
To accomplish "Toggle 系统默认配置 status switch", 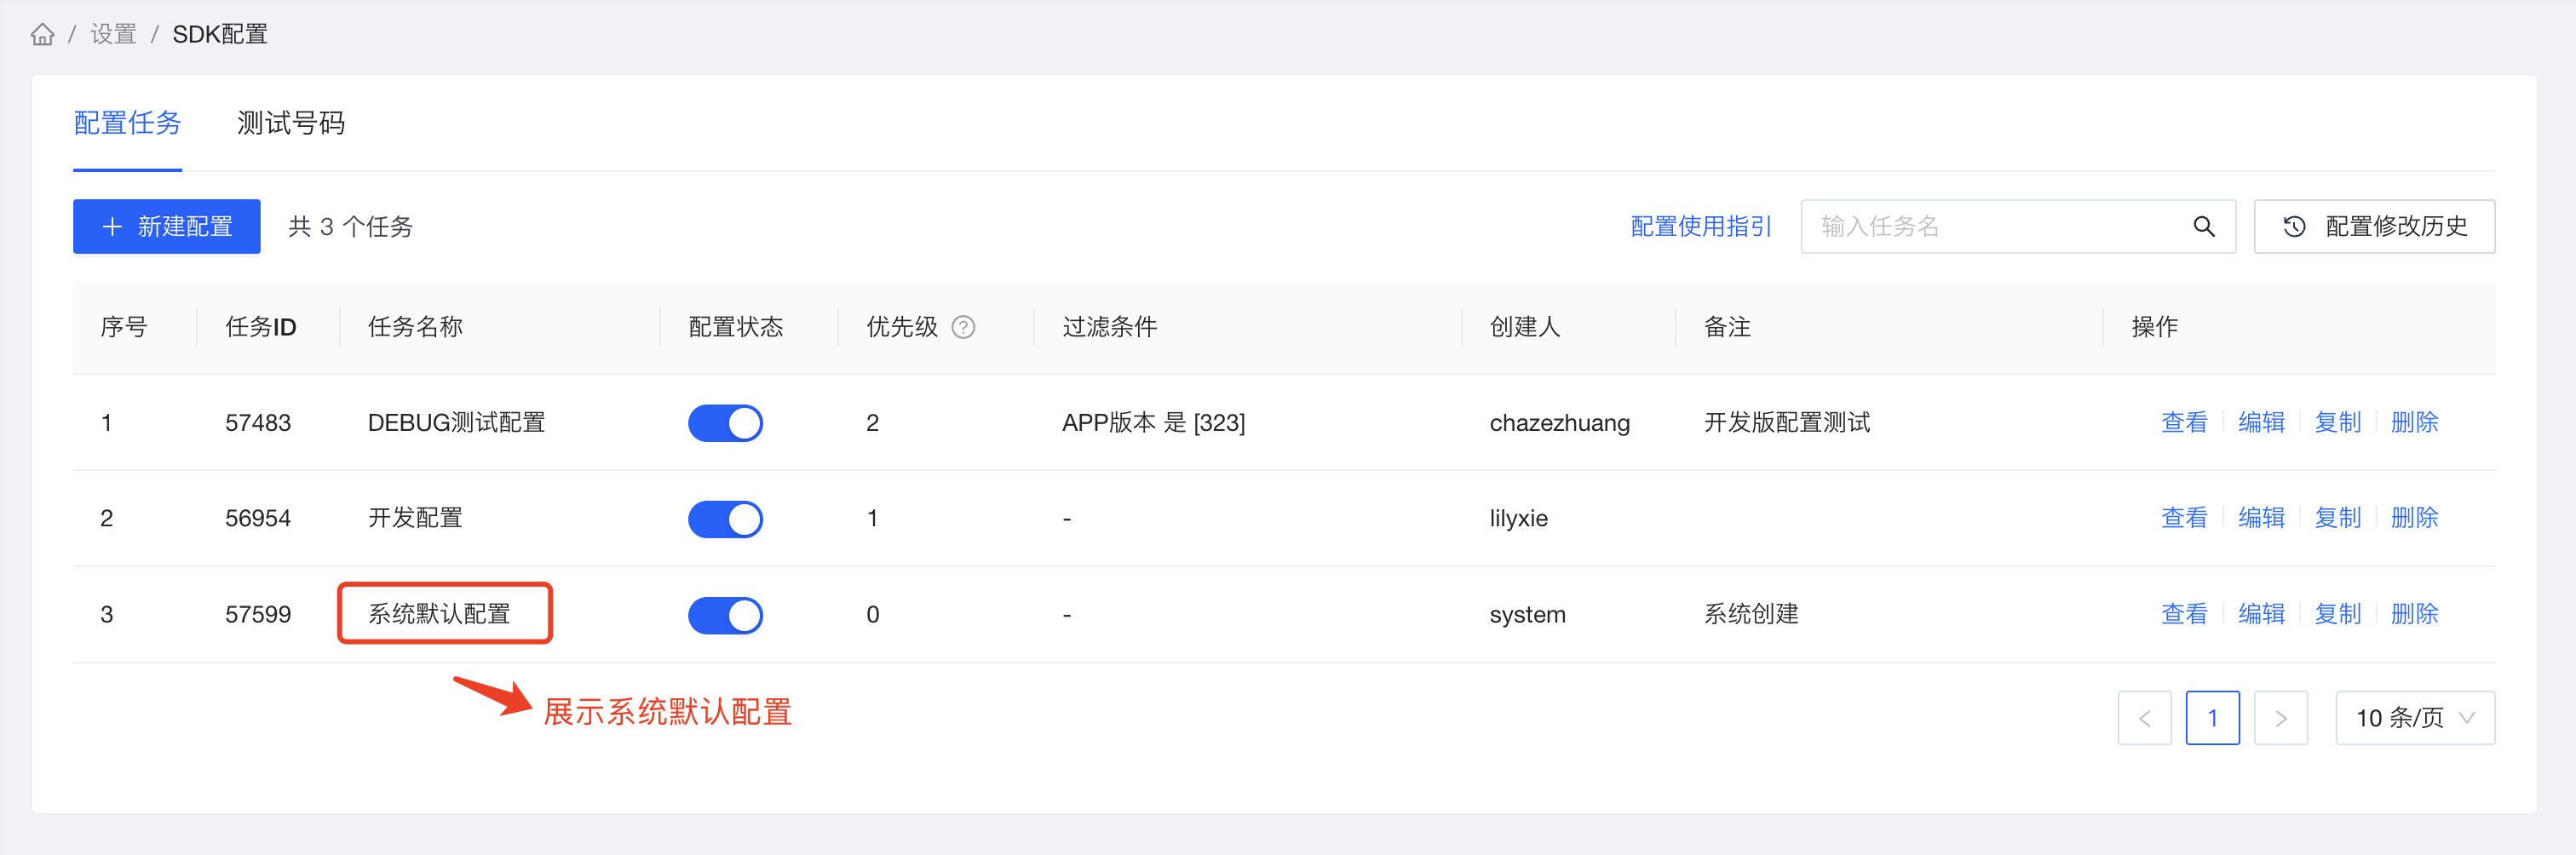I will 725,615.
